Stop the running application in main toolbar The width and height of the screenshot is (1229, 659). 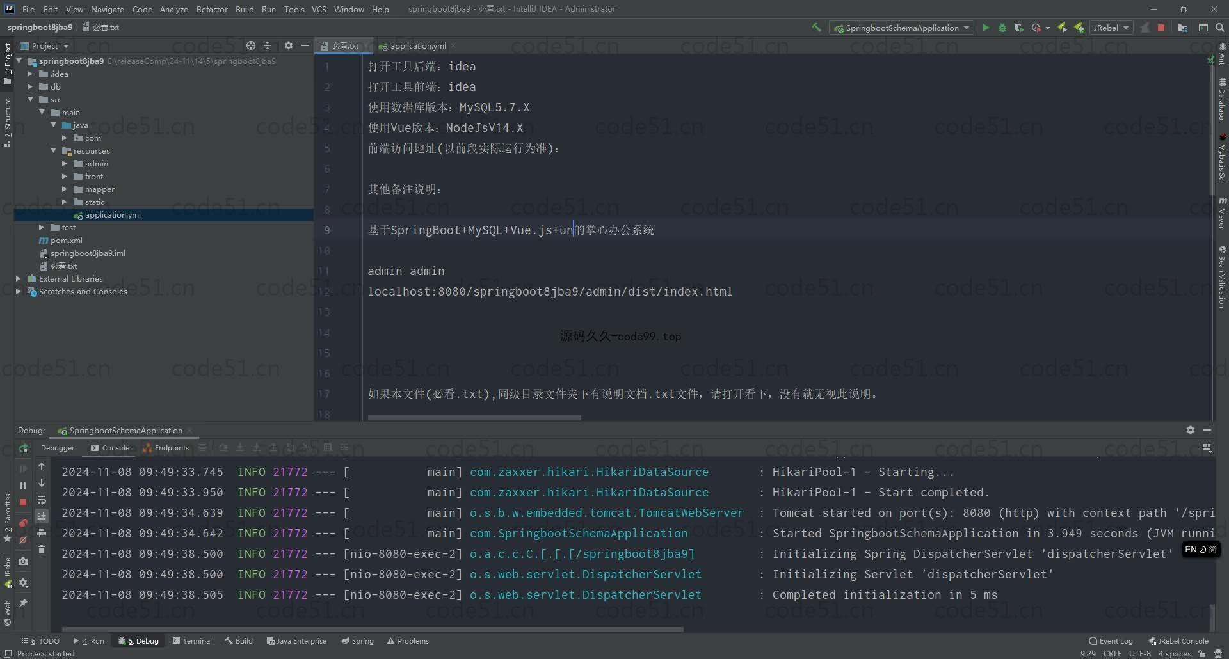point(1161,28)
